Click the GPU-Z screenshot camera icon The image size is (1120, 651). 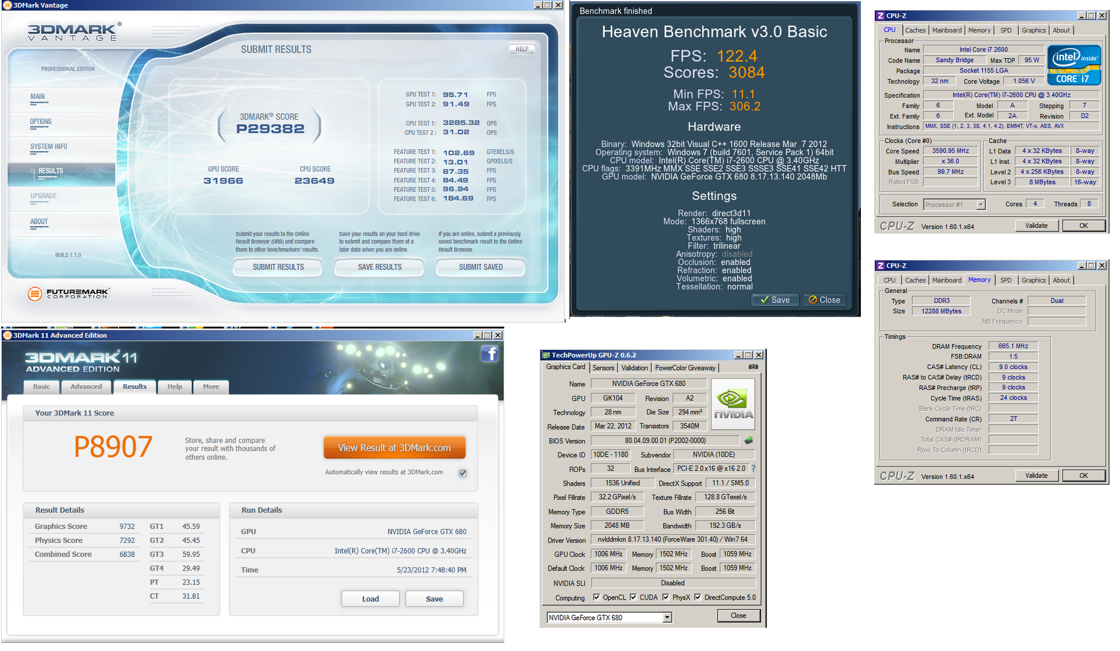(753, 367)
